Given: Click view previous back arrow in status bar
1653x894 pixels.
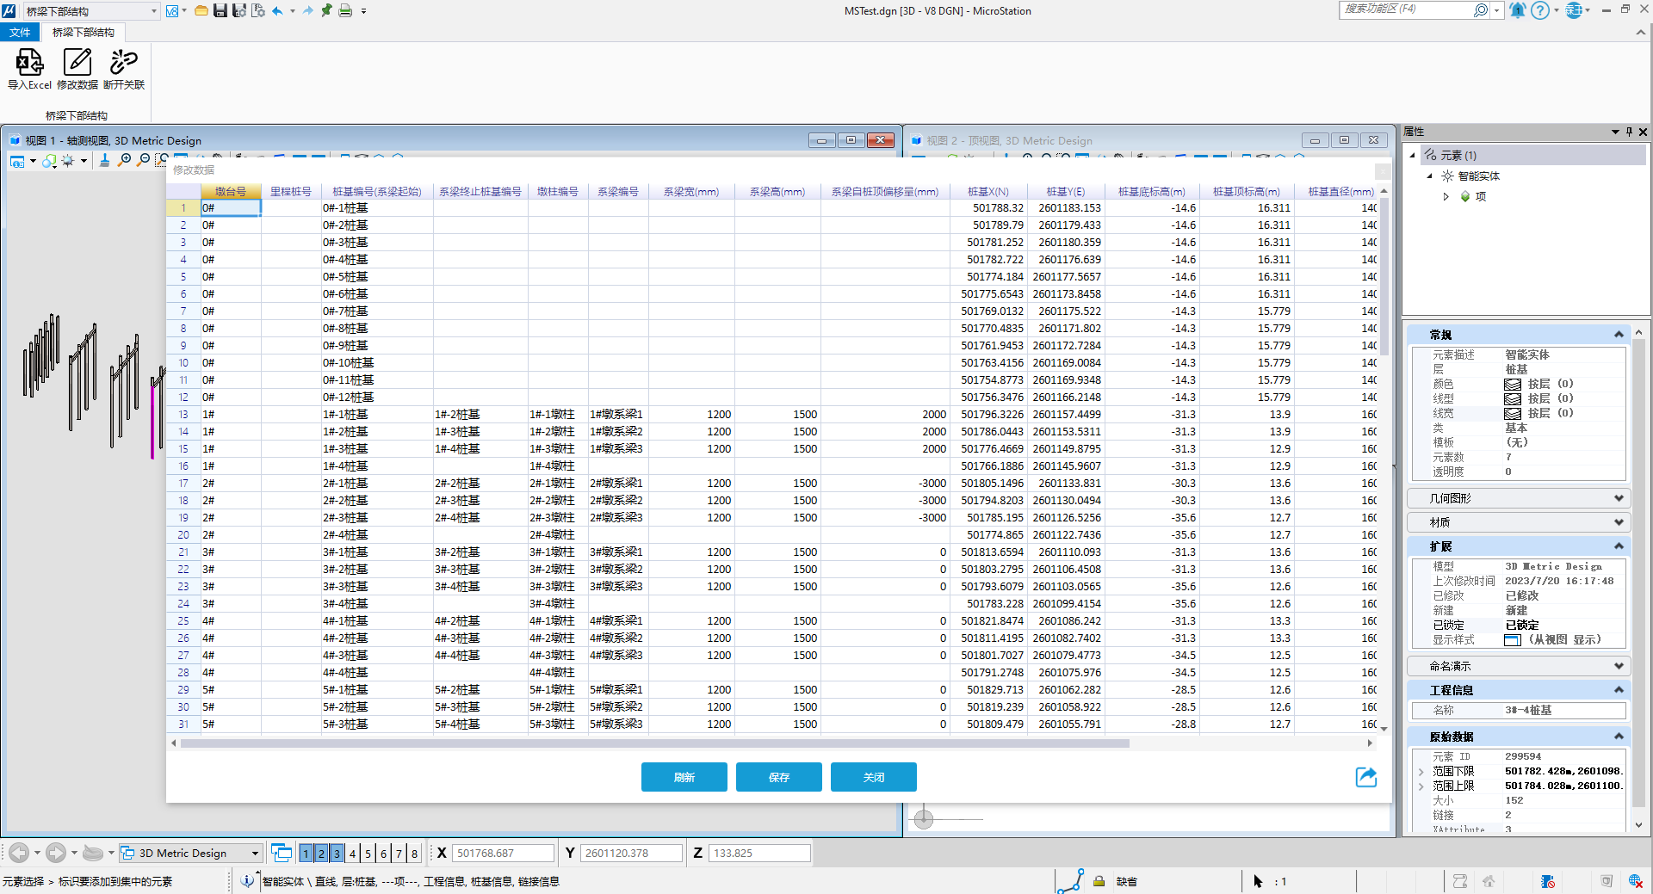Looking at the screenshot, I should pos(19,853).
